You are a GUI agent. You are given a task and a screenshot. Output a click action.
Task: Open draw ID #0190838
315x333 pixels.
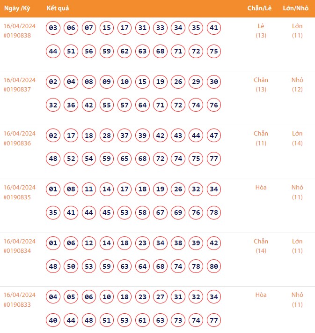pos(17,36)
